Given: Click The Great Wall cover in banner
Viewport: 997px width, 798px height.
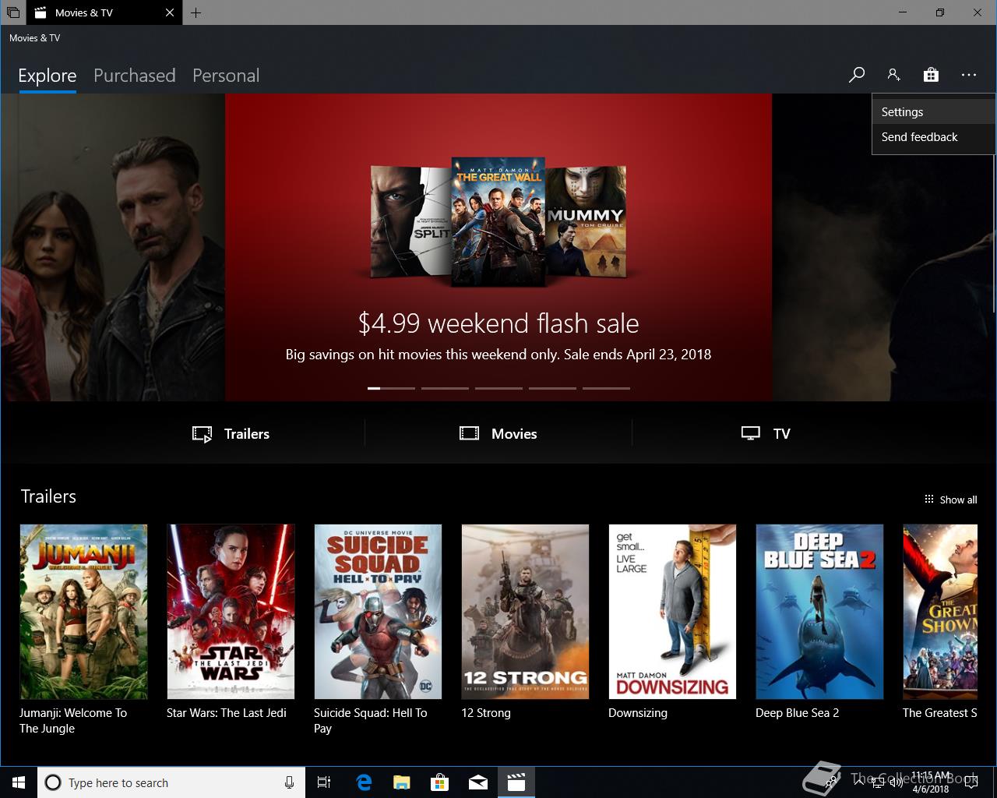Looking at the screenshot, I should point(498,222).
